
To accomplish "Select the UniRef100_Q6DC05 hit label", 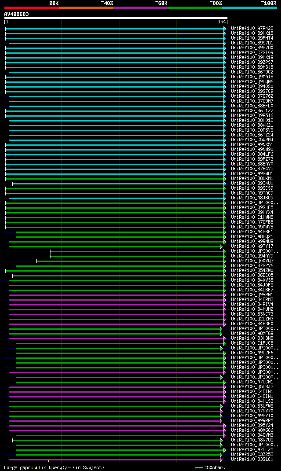I will click(252, 276).
